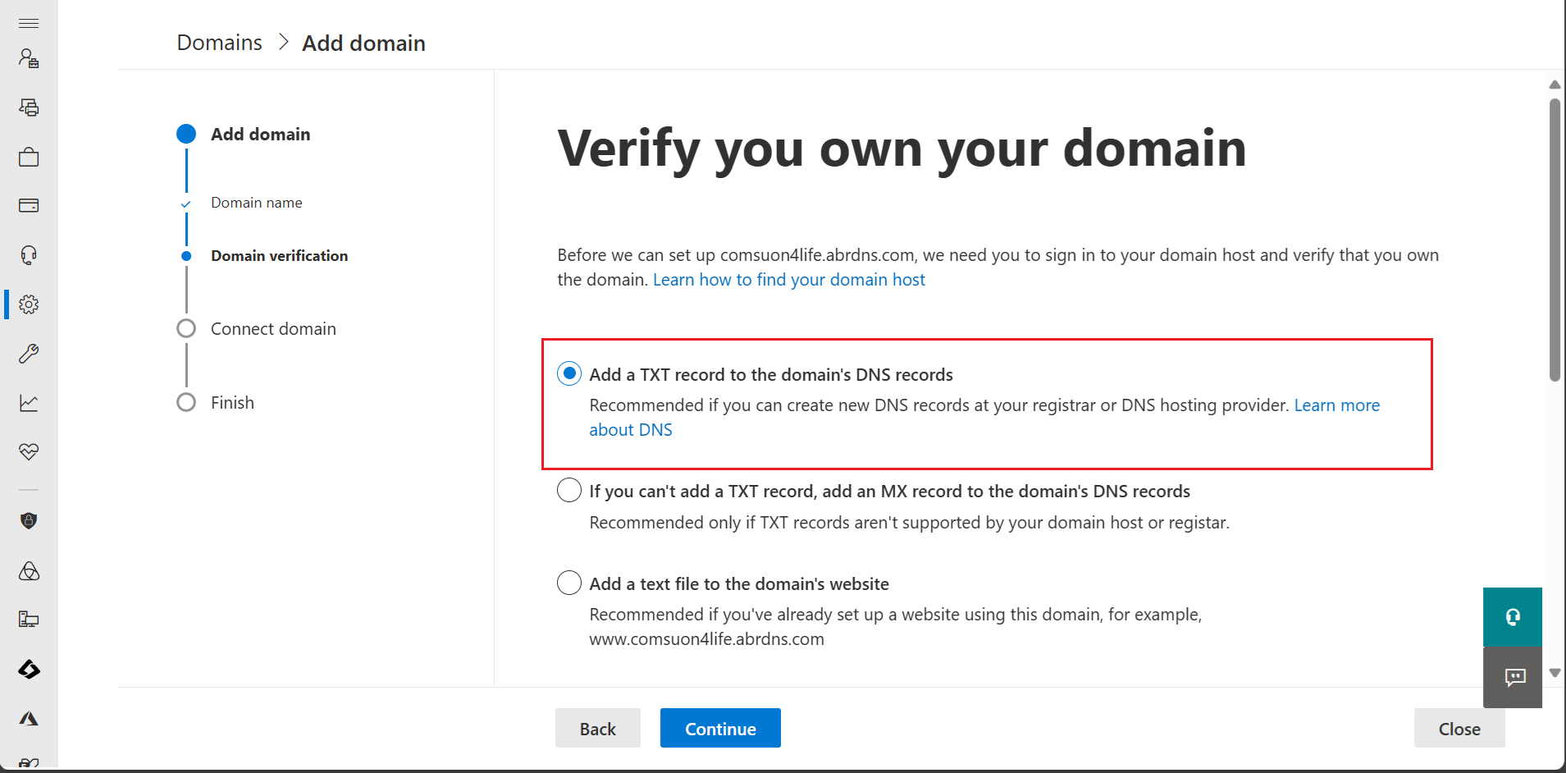The height and width of the screenshot is (773, 1566).
Task: Open the Security shield admin center icon
Action: (29, 521)
